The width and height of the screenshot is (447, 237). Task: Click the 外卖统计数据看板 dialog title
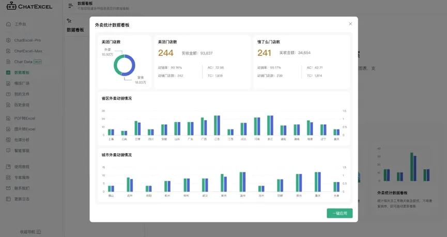(112, 25)
